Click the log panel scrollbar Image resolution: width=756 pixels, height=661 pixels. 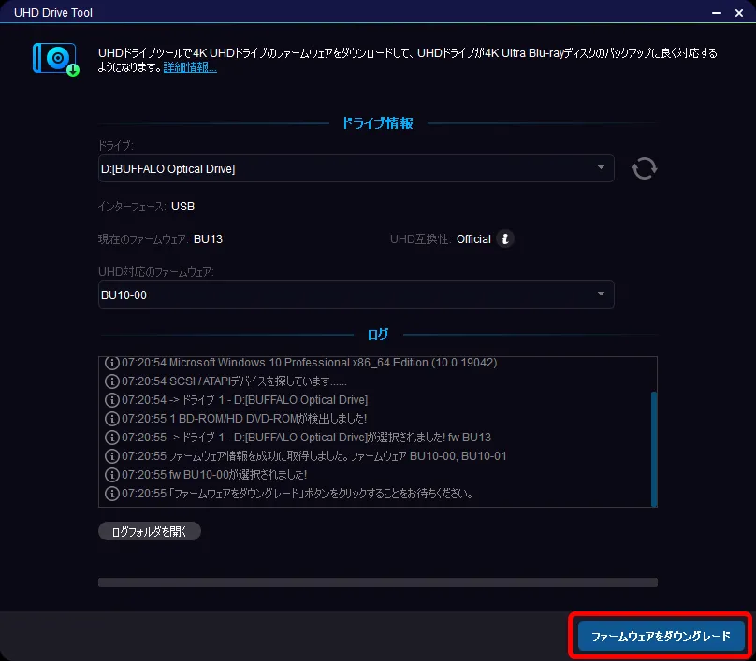point(654,449)
